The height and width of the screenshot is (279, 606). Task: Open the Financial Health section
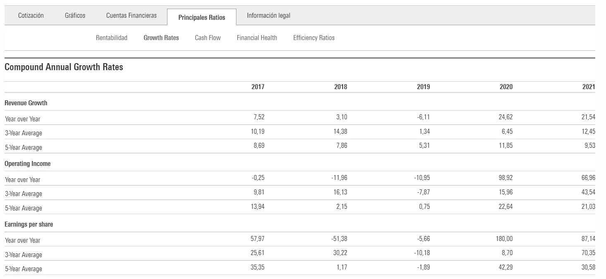pyautogui.click(x=257, y=38)
